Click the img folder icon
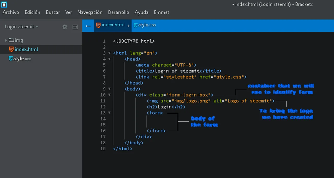334x178 pixels. click(11, 40)
